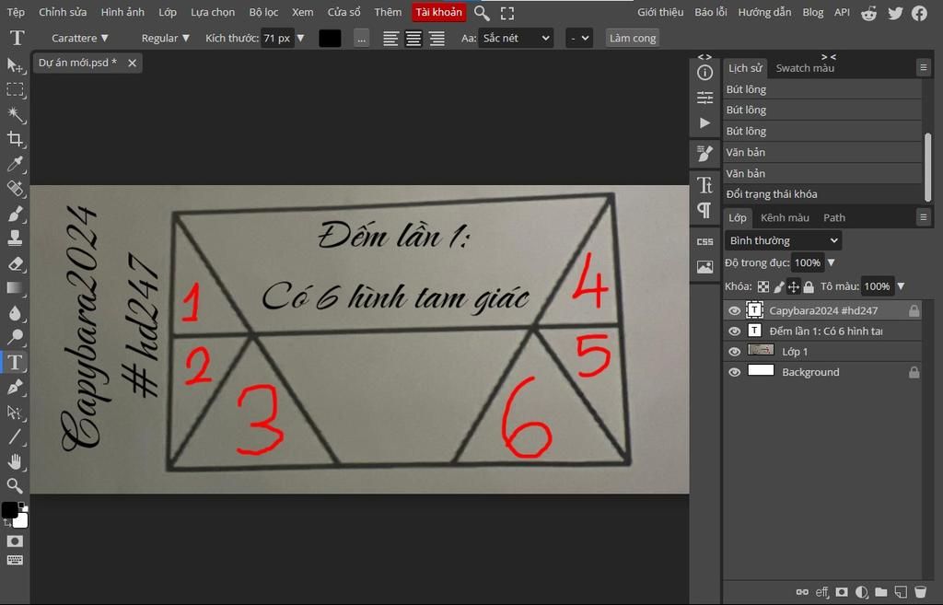Image resolution: width=943 pixels, height=605 pixels.
Task: Select the Spot Healing tool
Action: [15, 188]
